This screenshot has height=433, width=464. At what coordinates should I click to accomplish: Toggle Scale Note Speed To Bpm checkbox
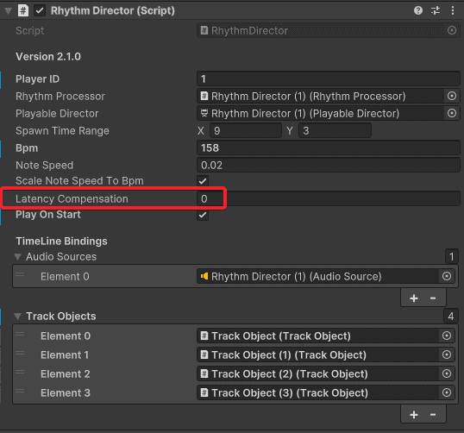203,181
